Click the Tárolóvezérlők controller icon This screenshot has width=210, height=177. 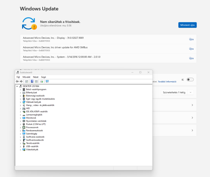[24, 143]
